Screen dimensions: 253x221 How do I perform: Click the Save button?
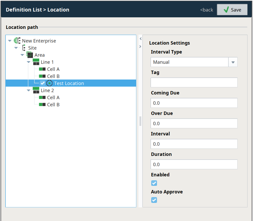click(232, 10)
